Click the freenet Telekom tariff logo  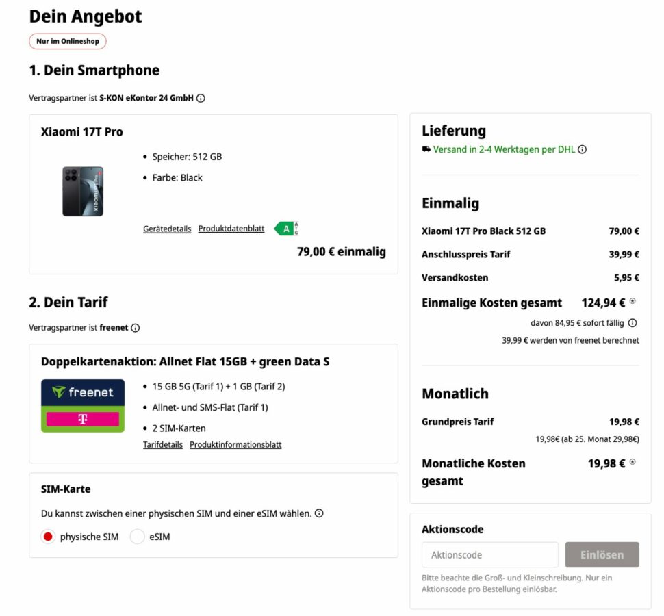click(x=83, y=406)
